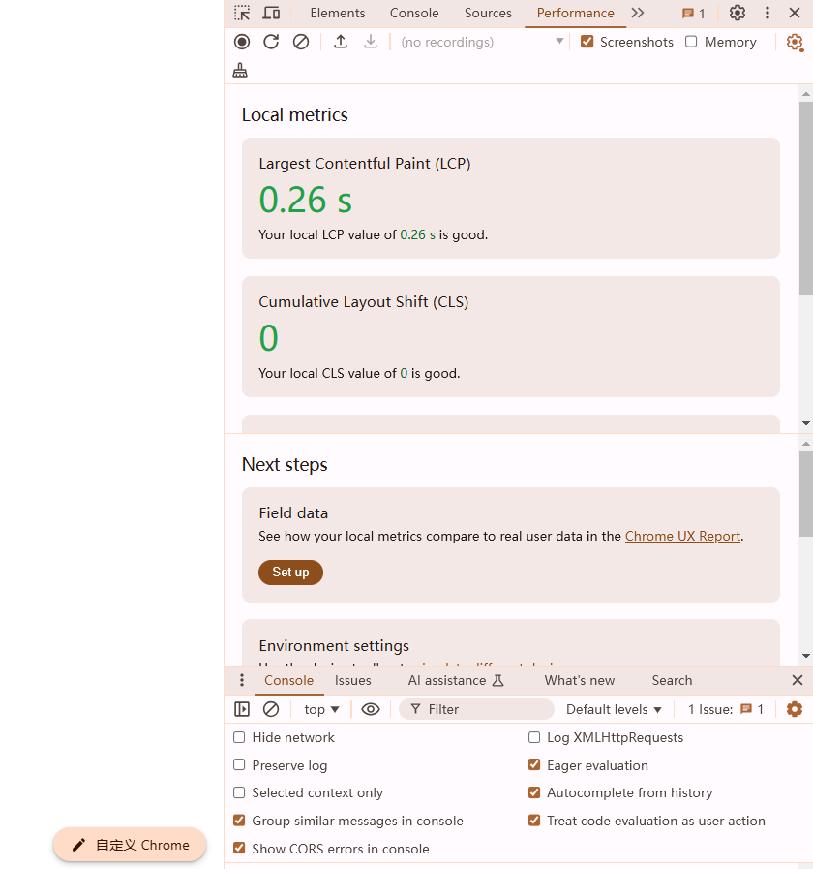This screenshot has width=813, height=869.
Task: Select the drawer Console tab
Action: pos(288,680)
